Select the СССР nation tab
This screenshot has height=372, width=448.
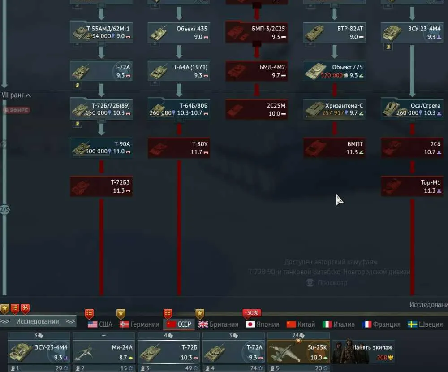click(x=179, y=324)
